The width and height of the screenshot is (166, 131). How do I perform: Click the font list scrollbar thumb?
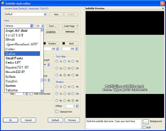click(42, 80)
